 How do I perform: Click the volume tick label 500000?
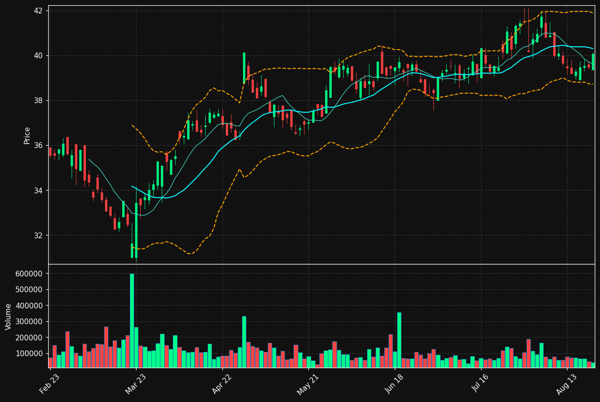coord(30,289)
